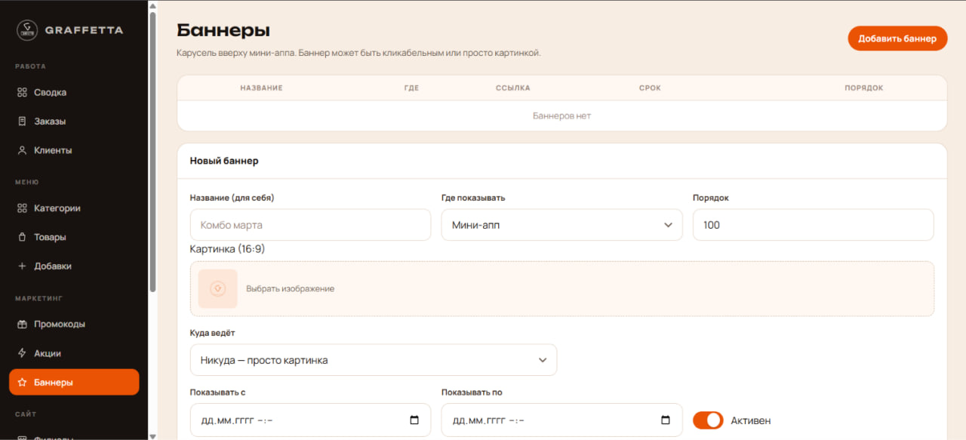Click the Добавки plus icon
This screenshot has height=440, width=966.
pyautogui.click(x=22, y=266)
